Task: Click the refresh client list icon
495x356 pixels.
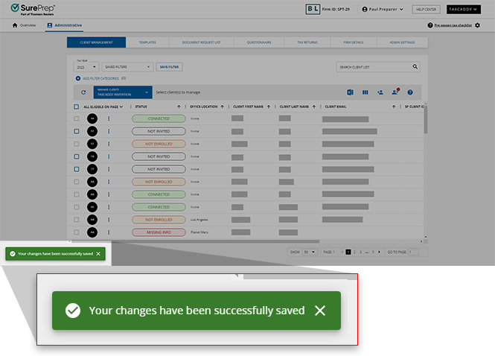Action: pyautogui.click(x=83, y=92)
